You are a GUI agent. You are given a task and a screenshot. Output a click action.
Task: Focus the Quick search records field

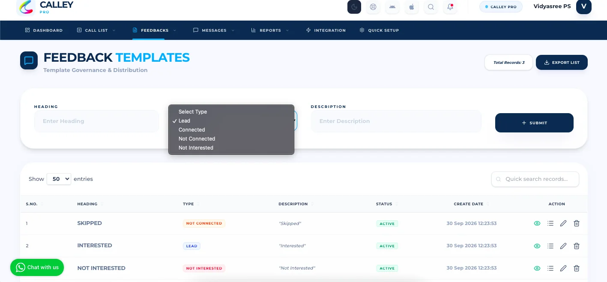(x=535, y=179)
